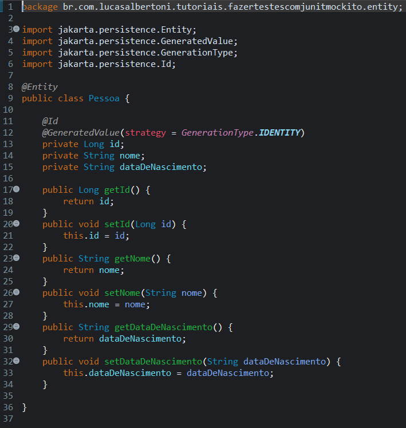Click line number 36 in the gutter
Viewport: 406px width, 428px height.
[8, 407]
